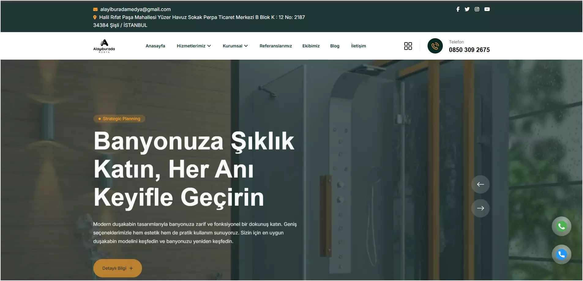
Task: Click the round phone icon beside Telefon
Action: click(x=435, y=46)
